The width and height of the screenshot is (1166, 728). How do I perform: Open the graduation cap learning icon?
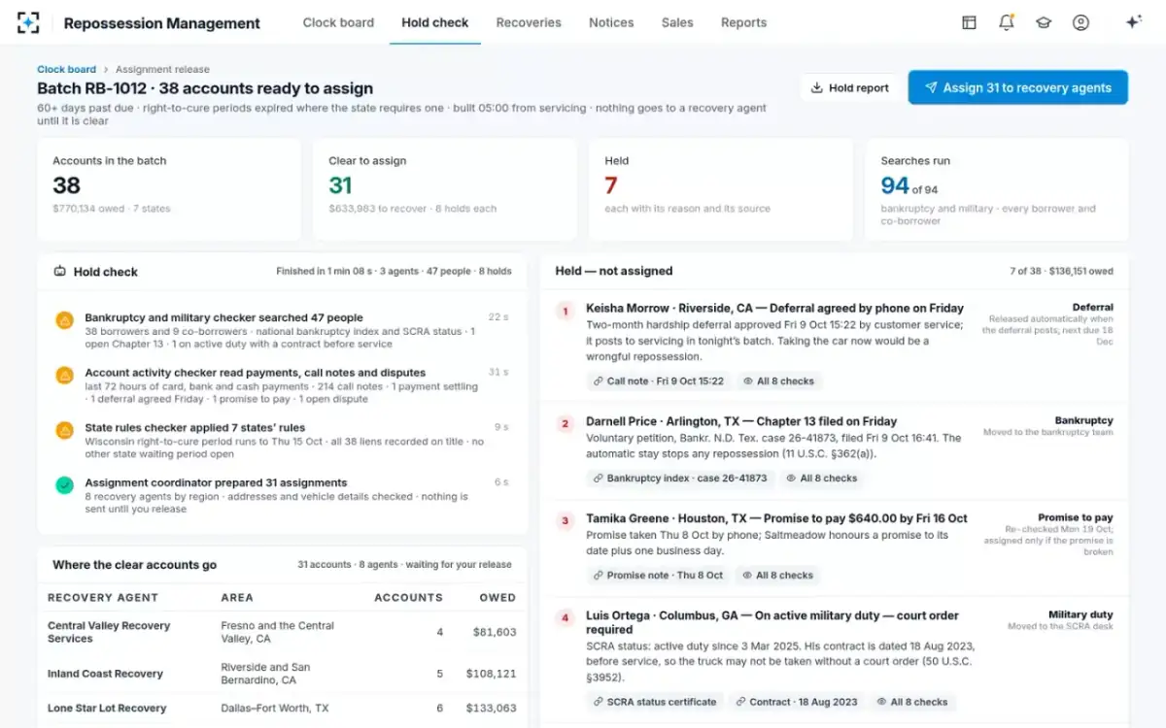tap(1044, 22)
